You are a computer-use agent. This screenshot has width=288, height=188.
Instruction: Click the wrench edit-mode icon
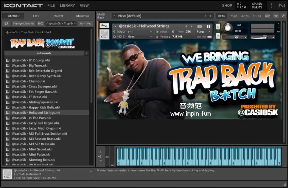pyautogui.click(x=104, y=26)
